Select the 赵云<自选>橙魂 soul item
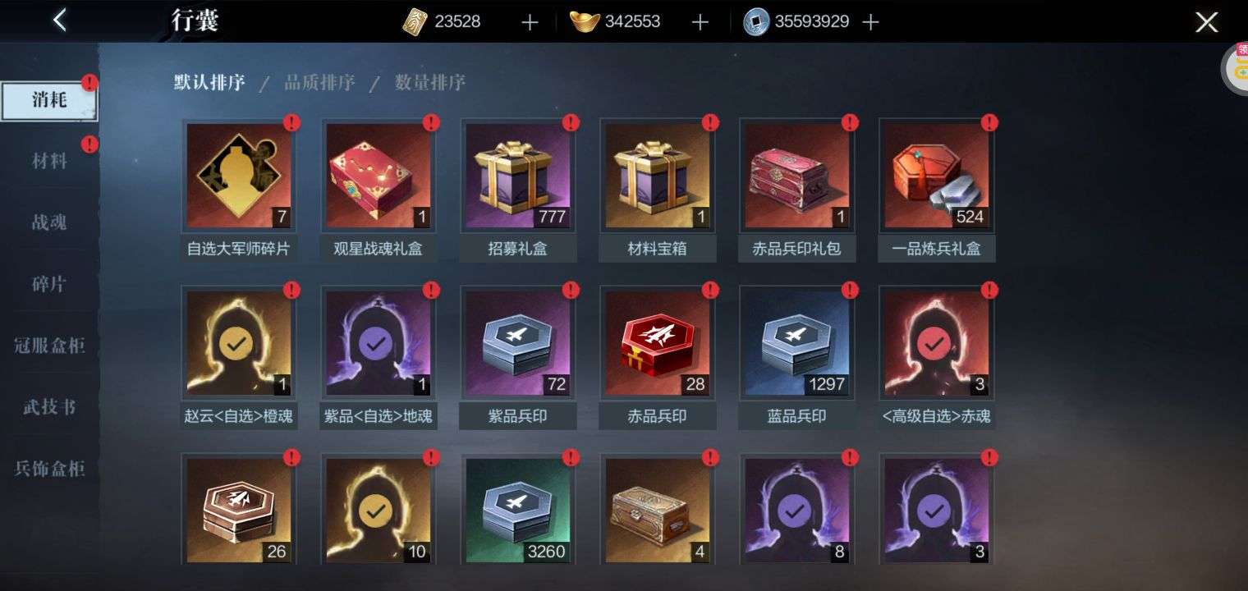Screen dimensions: 1248x591 pyautogui.click(x=239, y=343)
